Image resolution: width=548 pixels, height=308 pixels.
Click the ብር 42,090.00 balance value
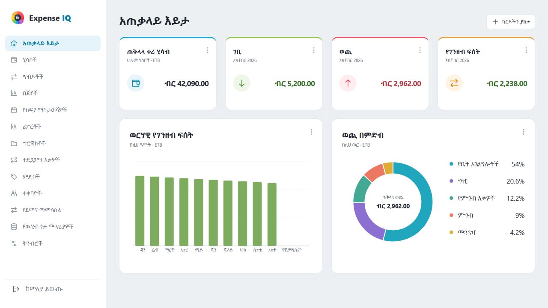pyautogui.click(x=187, y=83)
